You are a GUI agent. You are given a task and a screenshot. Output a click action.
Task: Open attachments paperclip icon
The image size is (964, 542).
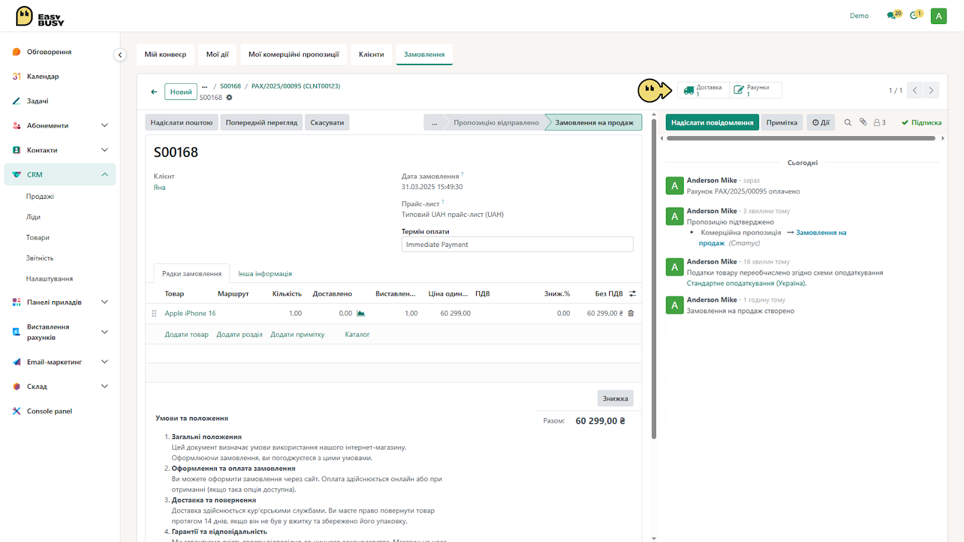coord(863,122)
